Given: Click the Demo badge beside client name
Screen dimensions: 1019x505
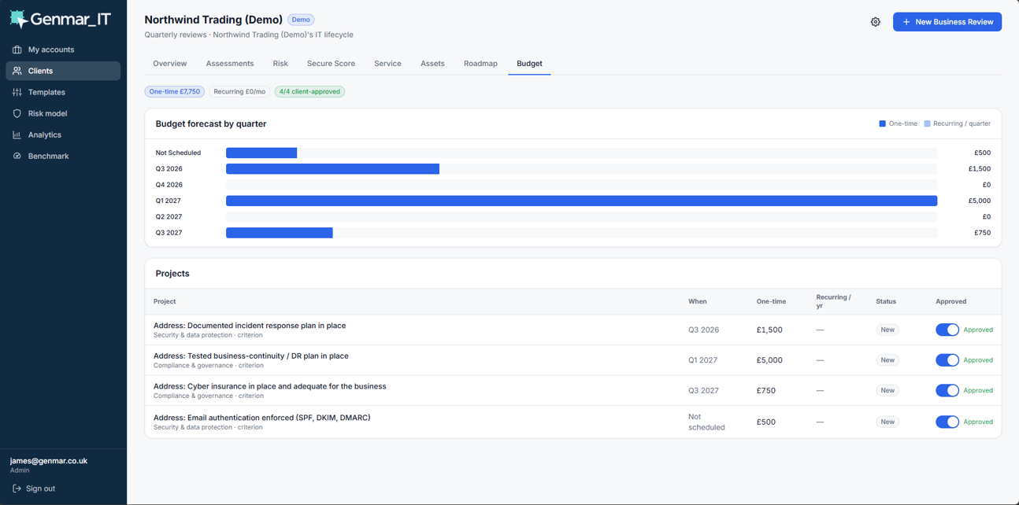Looking at the screenshot, I should tap(301, 20).
